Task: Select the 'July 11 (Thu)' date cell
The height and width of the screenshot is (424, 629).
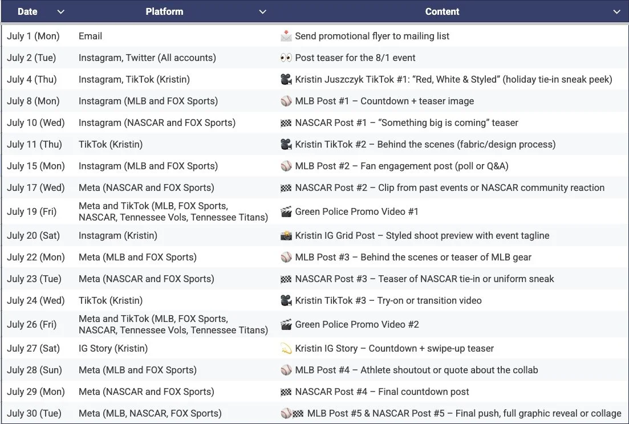Action: click(x=34, y=144)
